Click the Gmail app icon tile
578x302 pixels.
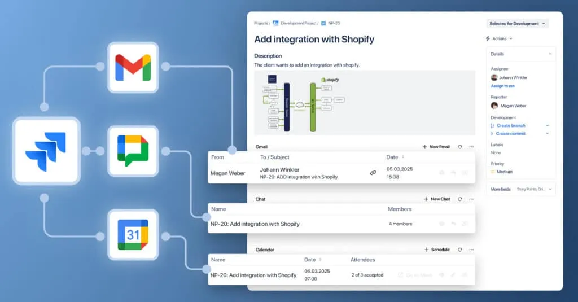click(x=133, y=67)
